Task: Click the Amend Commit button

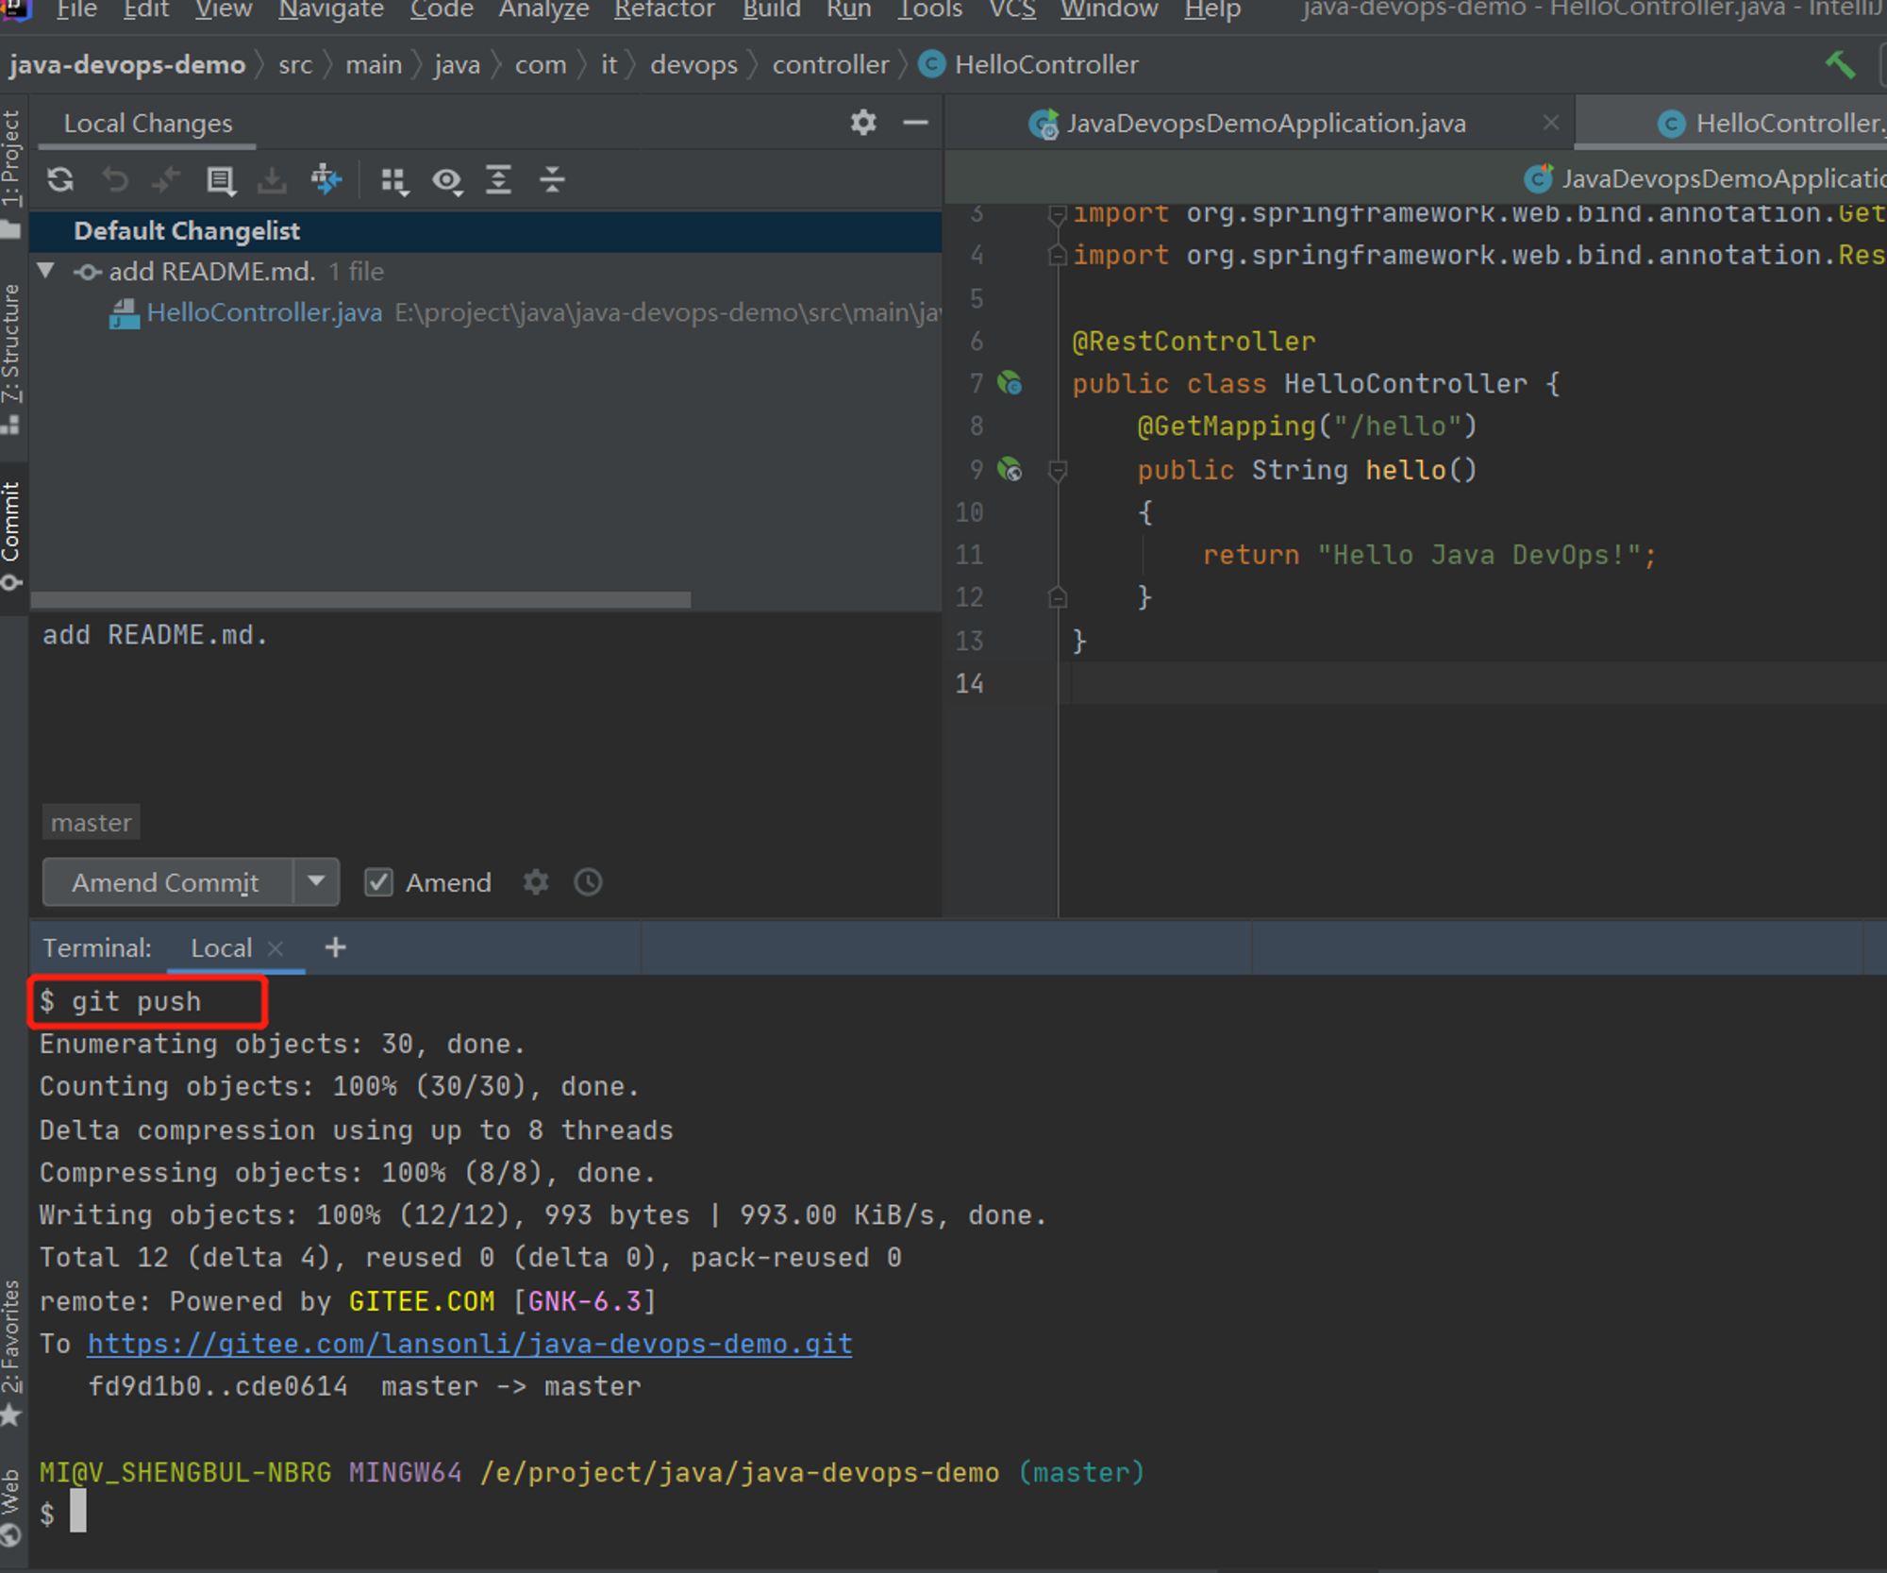Action: tap(167, 882)
